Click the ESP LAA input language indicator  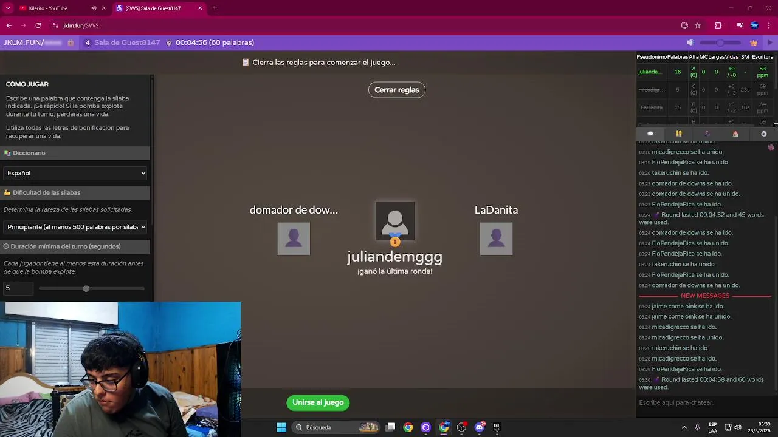pos(712,427)
